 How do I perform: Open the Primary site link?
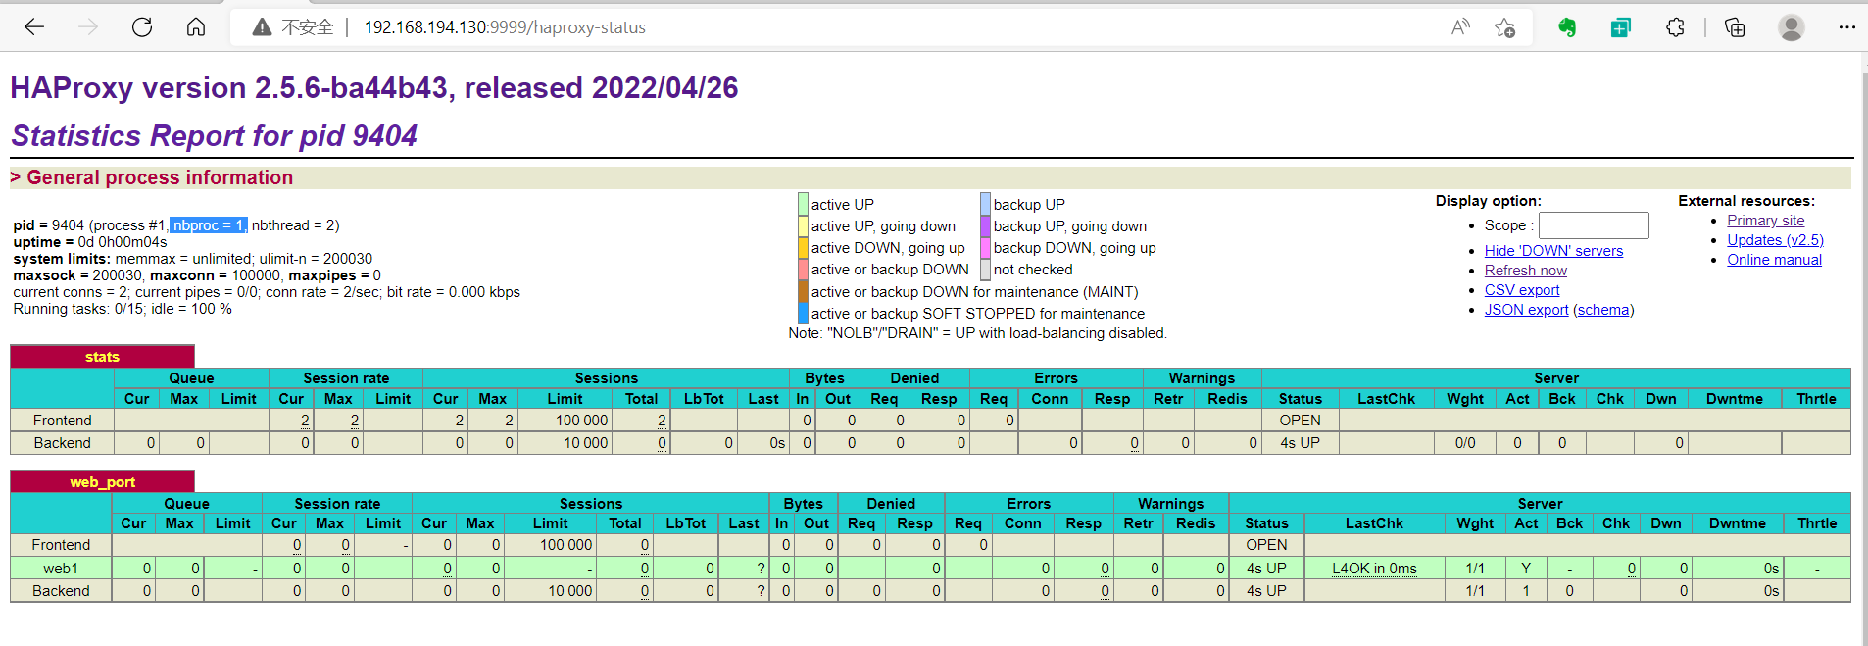pos(1765,221)
